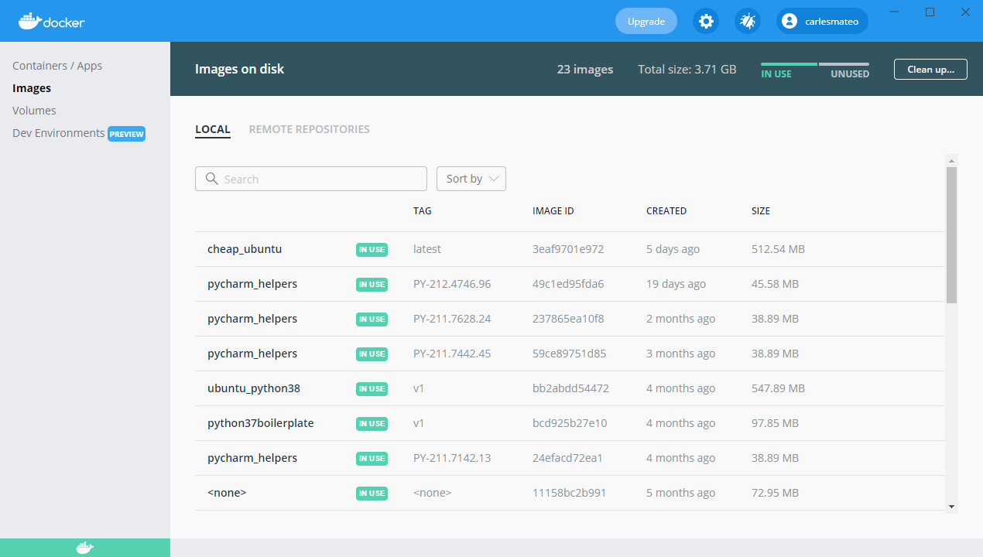This screenshot has height=557, width=983.
Task: Open Volumes in the sidebar
Action: pyautogui.click(x=34, y=111)
